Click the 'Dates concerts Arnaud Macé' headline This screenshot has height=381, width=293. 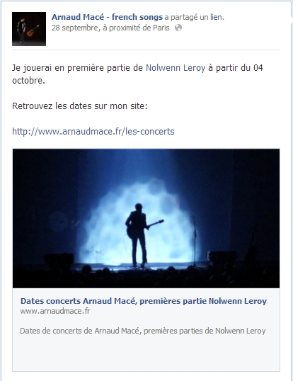pos(144,301)
